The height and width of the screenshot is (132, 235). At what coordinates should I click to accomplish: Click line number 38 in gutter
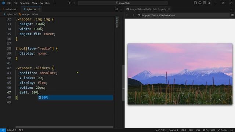click(x=9, y=48)
